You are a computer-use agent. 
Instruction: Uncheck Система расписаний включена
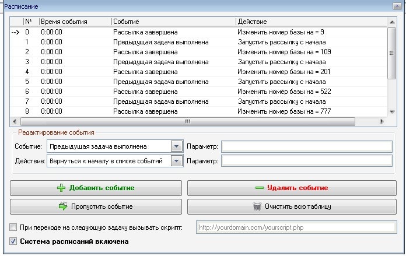coord(13,241)
